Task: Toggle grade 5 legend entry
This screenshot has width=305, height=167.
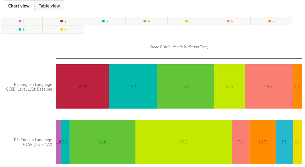Action: [x=188, y=21]
